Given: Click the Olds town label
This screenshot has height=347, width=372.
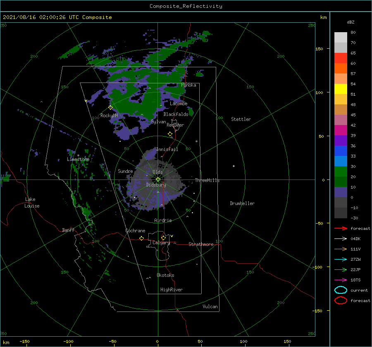Looking at the screenshot, I should click(x=157, y=172).
